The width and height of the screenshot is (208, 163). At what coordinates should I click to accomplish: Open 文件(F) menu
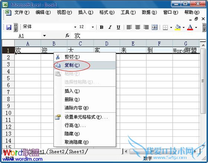click(22, 13)
